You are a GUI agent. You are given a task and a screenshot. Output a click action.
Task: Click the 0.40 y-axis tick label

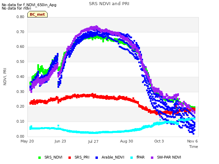tap(21, 77)
